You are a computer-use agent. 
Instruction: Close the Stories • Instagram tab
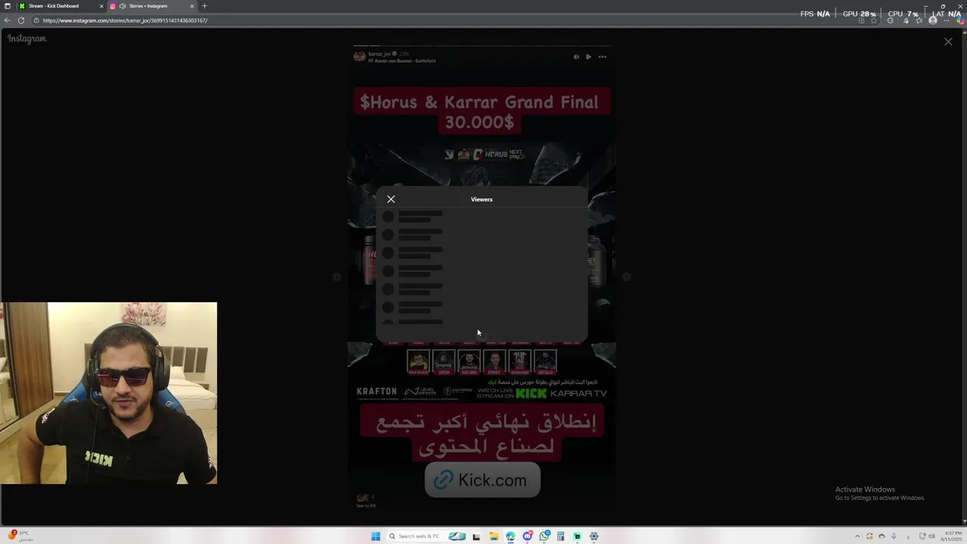192,6
